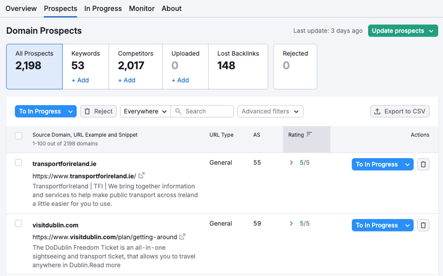
Task: Click the upload icon in Export to CSV
Action: click(377, 111)
